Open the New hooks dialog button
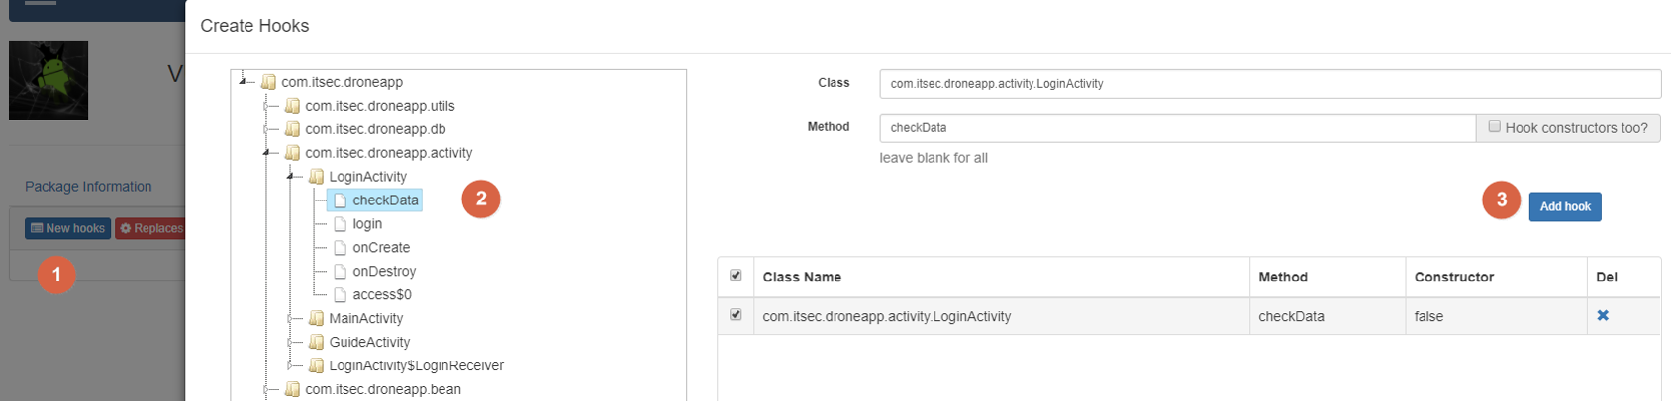Screen dimensions: 1671x401 tap(67, 228)
